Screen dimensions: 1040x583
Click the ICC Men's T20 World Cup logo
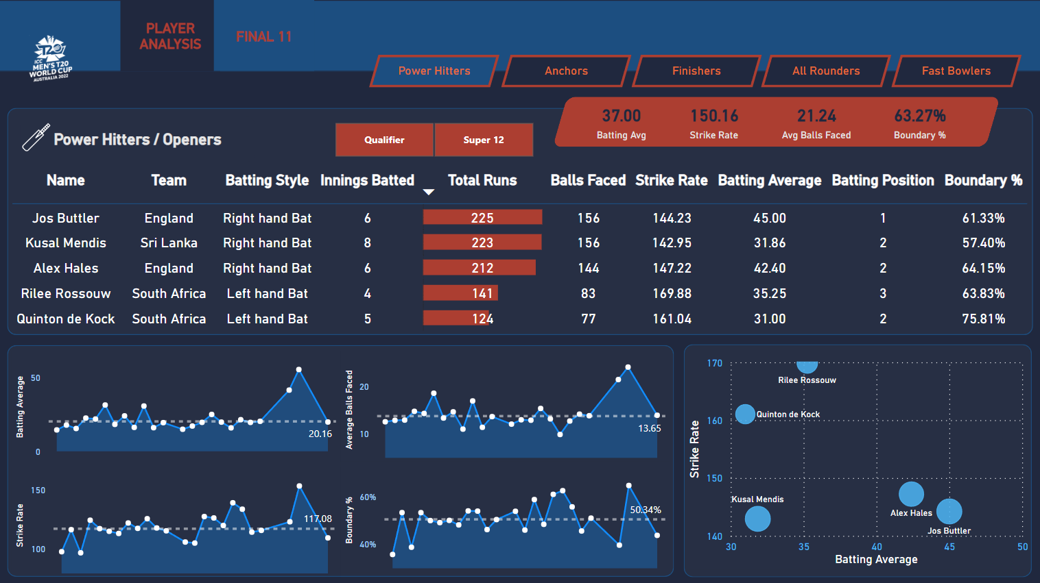click(x=51, y=59)
